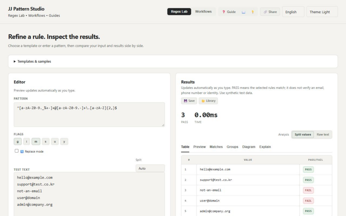Click into the Test Text area

[89, 194]
